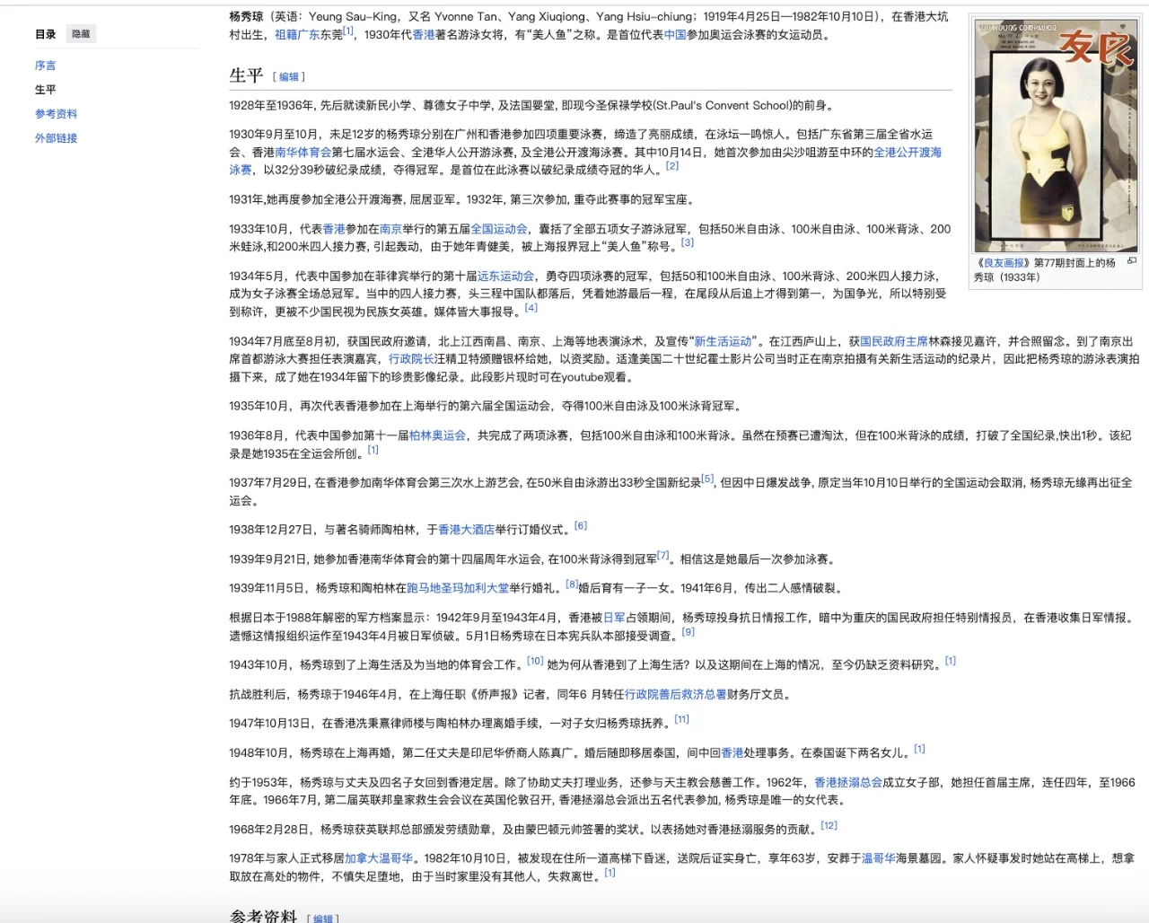This screenshot has width=1149, height=923.
Task: Open citation [3] after 美人鱼 称号
Action: point(688,242)
